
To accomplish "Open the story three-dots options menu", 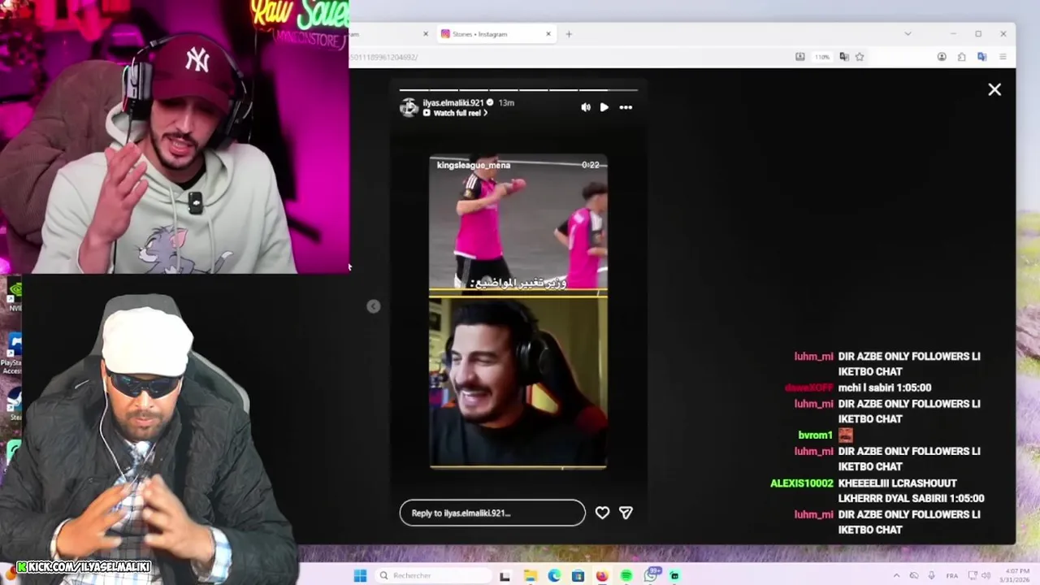I will (x=626, y=107).
